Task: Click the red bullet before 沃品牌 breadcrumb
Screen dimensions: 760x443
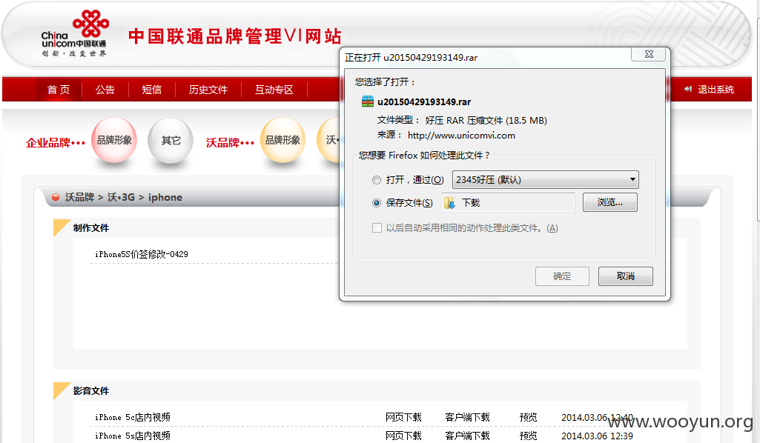Action: tap(56, 197)
